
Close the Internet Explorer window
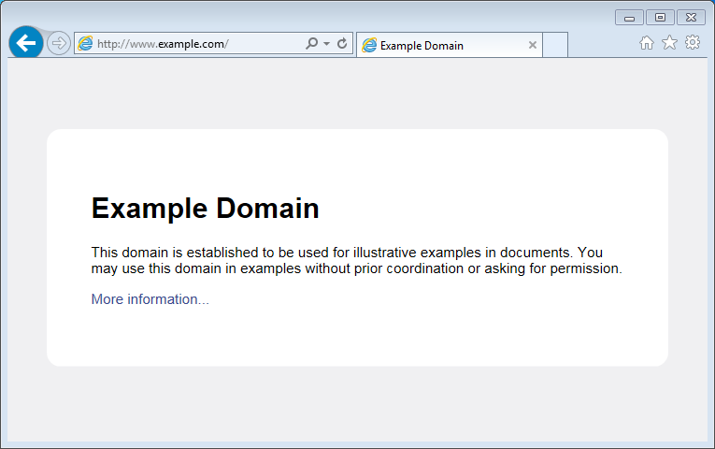691,18
